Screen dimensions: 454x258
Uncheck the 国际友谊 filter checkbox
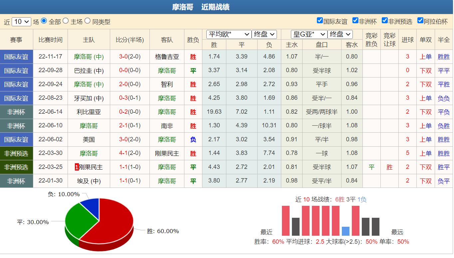pyautogui.click(x=320, y=21)
